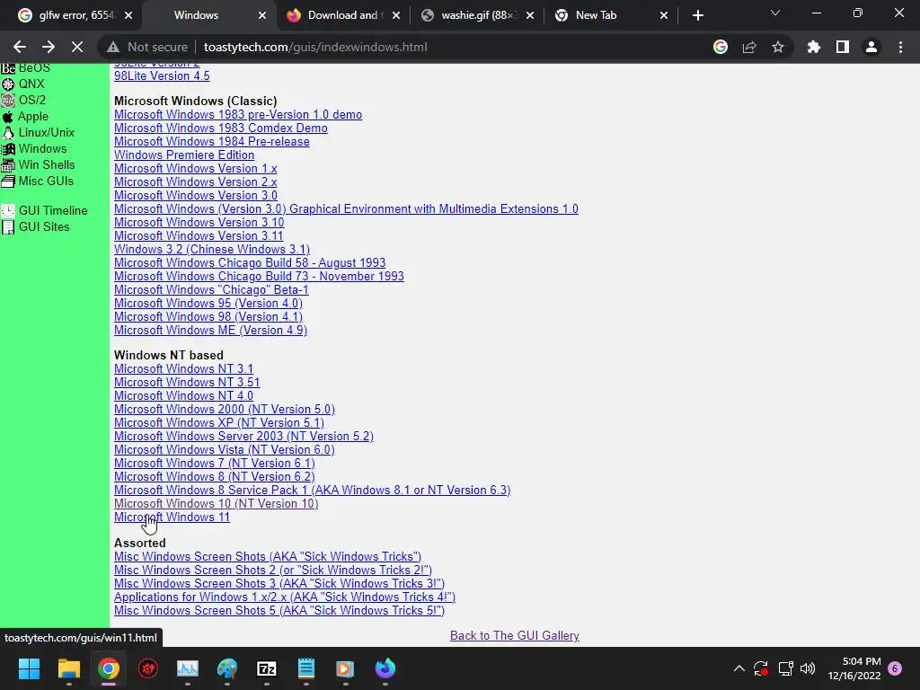The image size is (920, 690).
Task: Open Microsoft Windows 1983 Comdex Demo
Action: click(221, 128)
